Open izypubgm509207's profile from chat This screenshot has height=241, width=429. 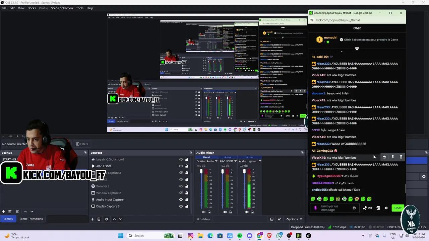[x=329, y=176]
